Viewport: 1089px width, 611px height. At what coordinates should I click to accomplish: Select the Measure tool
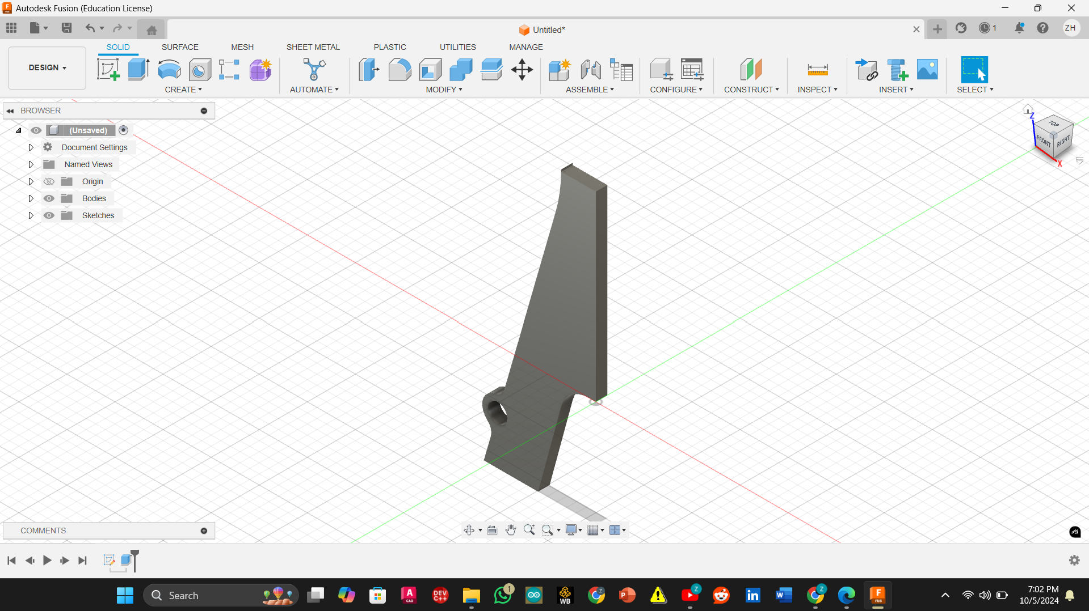818,70
